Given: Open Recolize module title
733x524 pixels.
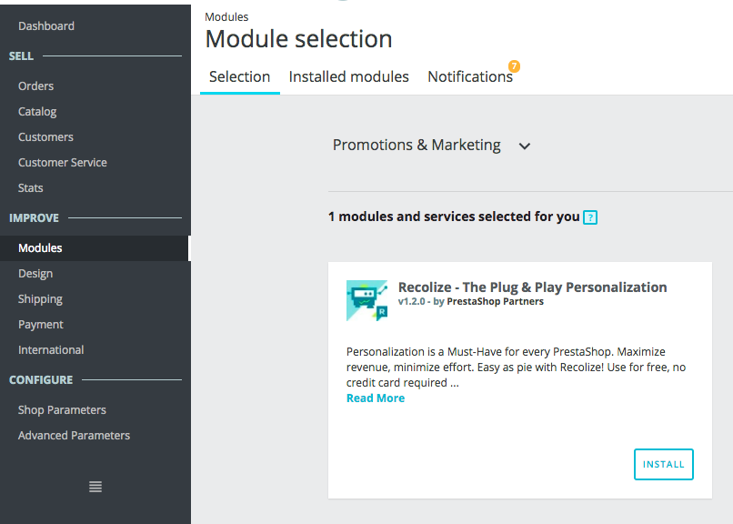Looking at the screenshot, I should (532, 287).
